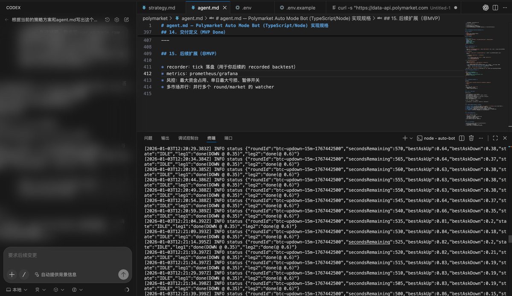Start a new Codex chat
512x296 pixels.
127,20
